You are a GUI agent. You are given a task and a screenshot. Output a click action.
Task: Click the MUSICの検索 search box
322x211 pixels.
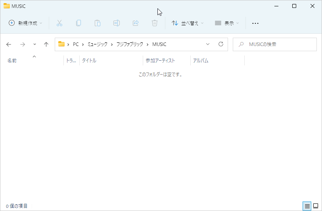(275, 44)
